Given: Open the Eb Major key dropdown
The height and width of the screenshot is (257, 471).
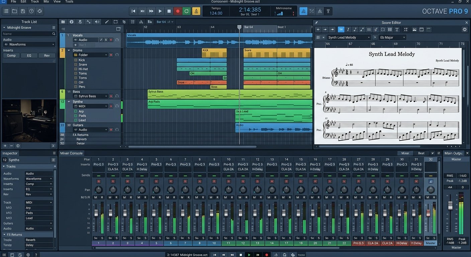Looking at the screenshot, I should click(x=392, y=37).
